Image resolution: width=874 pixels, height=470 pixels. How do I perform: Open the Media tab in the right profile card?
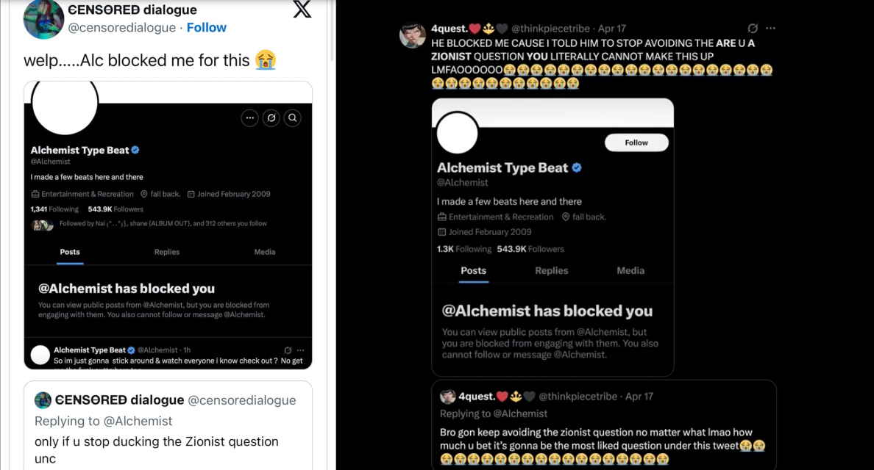[630, 270]
